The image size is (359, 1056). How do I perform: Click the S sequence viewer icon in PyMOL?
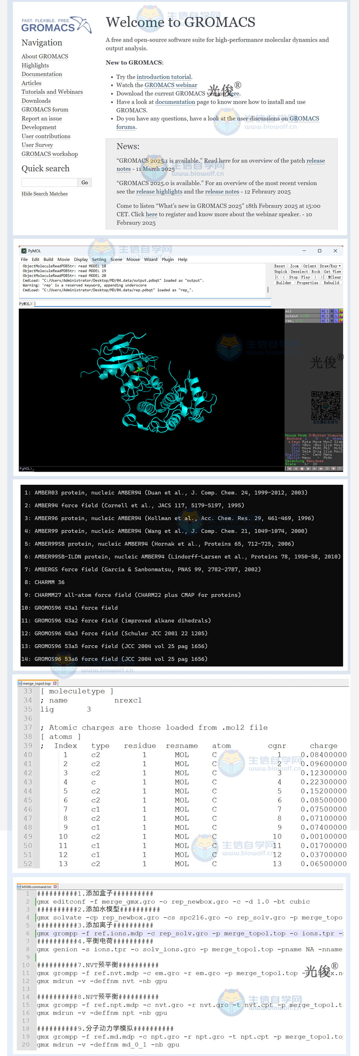click(327, 469)
